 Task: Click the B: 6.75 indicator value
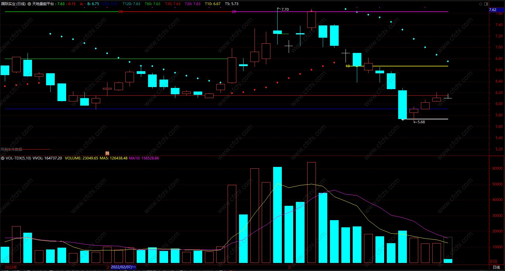(x=93, y=4)
